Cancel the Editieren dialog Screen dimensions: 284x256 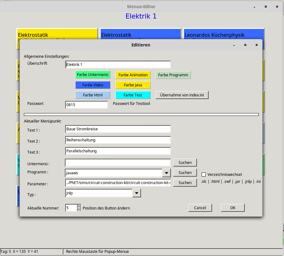[200, 208]
